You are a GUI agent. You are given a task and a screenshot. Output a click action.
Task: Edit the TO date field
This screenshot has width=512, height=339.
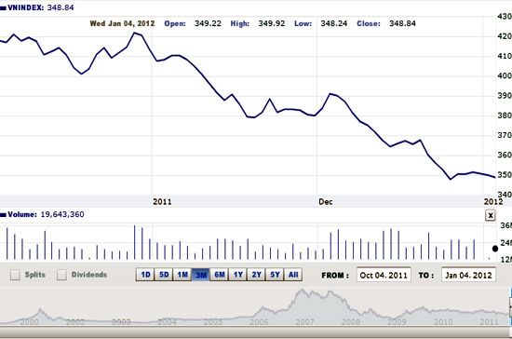468,275
